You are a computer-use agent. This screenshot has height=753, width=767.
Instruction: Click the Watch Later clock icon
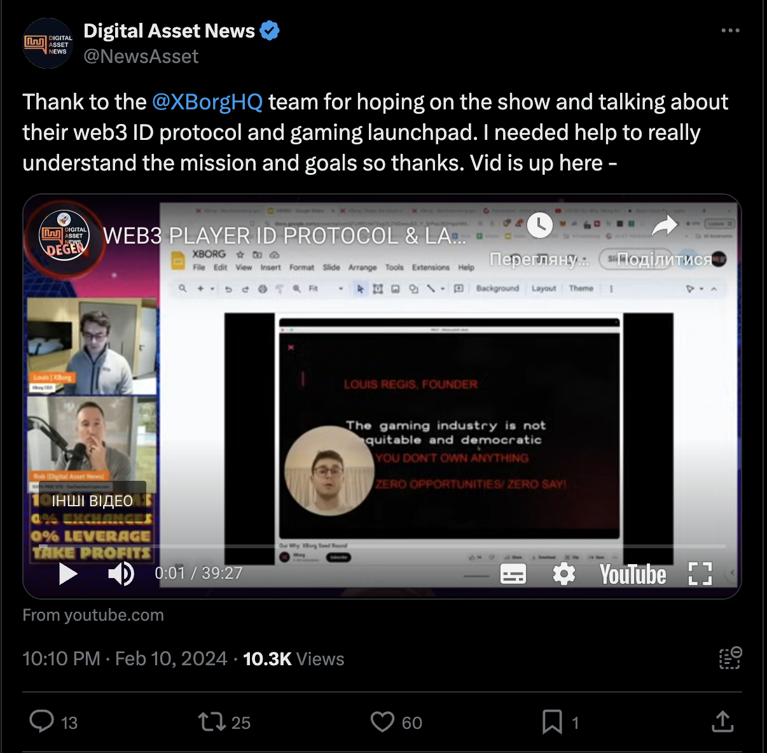click(x=539, y=225)
